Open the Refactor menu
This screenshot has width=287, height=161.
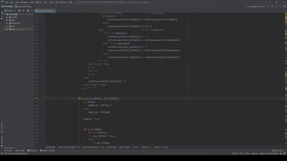coord(39,2)
